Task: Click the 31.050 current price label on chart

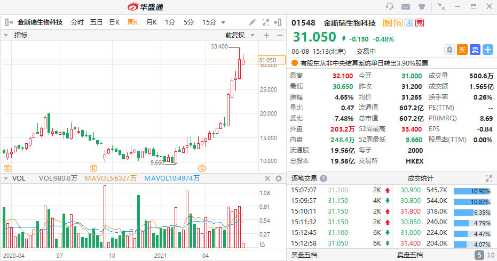Action: click(x=272, y=60)
